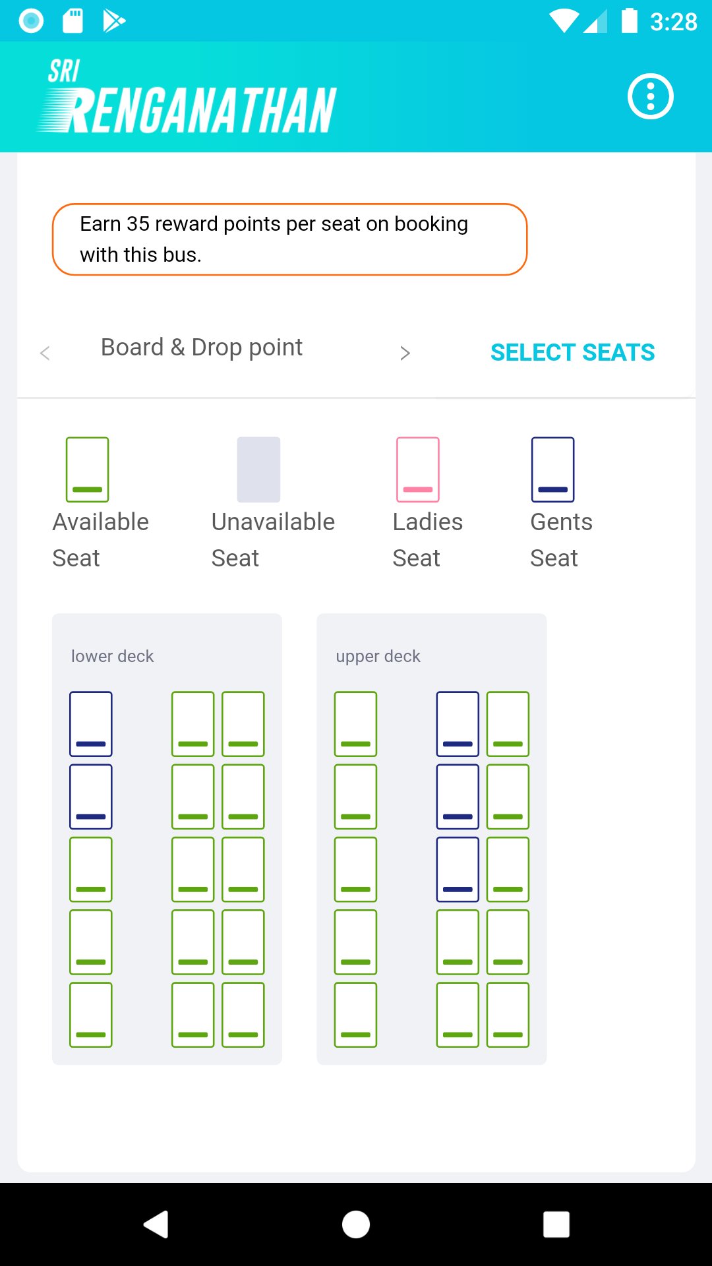Open the Board & Drop point step
Viewport: 712px width, 1266px height.
(201, 347)
